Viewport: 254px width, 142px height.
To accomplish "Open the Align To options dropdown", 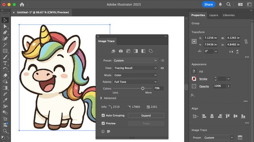I will pos(195,116).
